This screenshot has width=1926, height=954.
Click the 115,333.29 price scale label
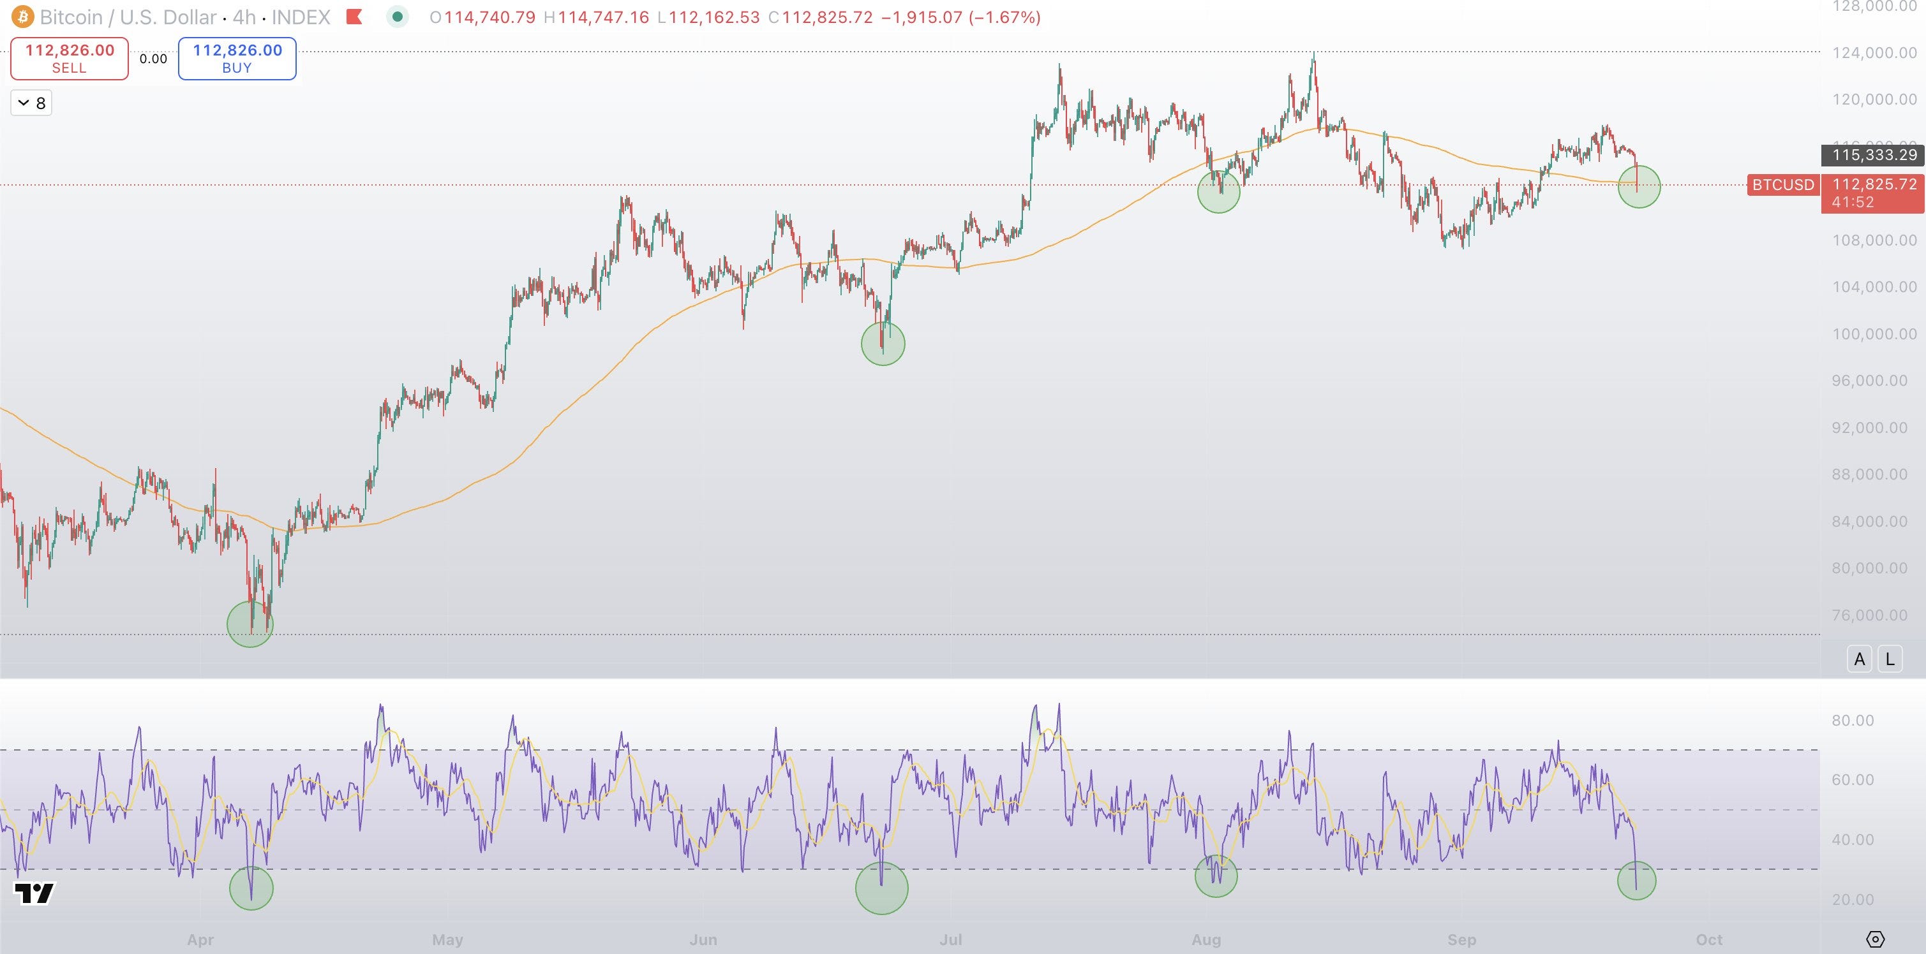point(1874,154)
